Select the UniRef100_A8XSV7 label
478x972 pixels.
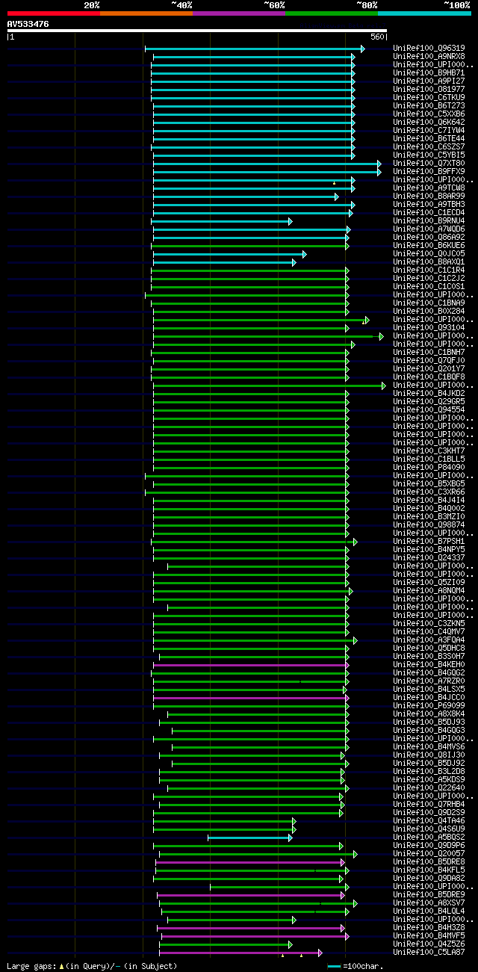pos(429,903)
